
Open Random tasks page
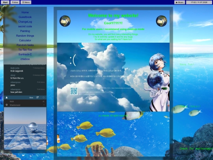(x=25, y=45)
